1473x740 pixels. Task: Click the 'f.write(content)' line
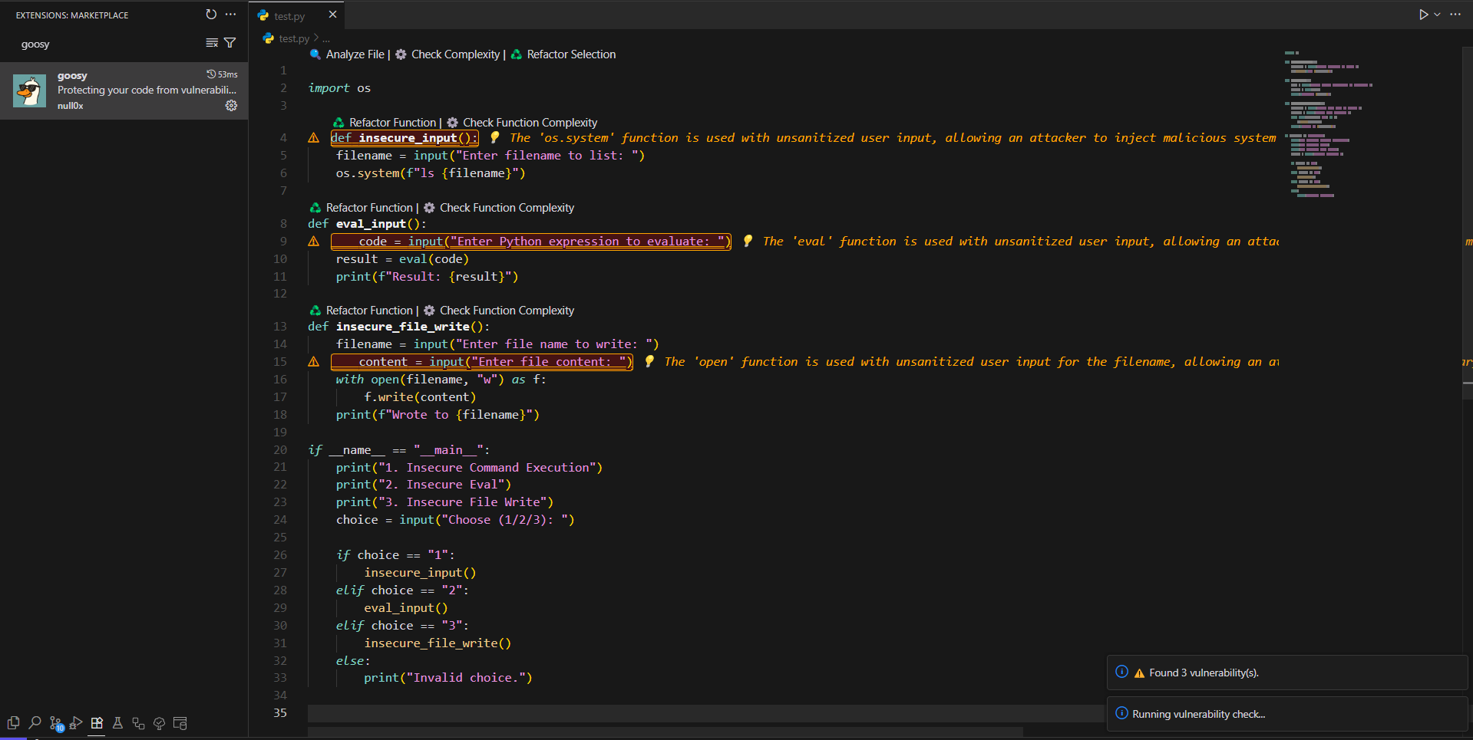420,397
